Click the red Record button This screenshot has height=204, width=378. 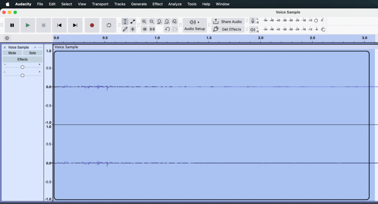click(x=92, y=25)
